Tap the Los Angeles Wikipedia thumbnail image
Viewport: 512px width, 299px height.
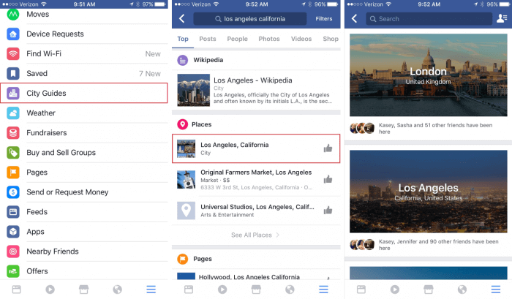coord(194,90)
